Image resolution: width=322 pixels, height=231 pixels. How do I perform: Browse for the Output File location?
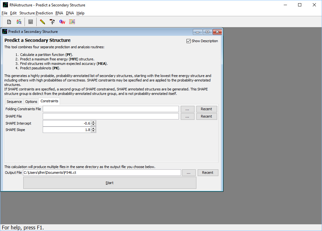pyautogui.click(x=189, y=173)
